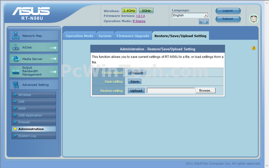The image size is (269, 168).
Task: Open the Firewall menu
Action: point(34,122)
